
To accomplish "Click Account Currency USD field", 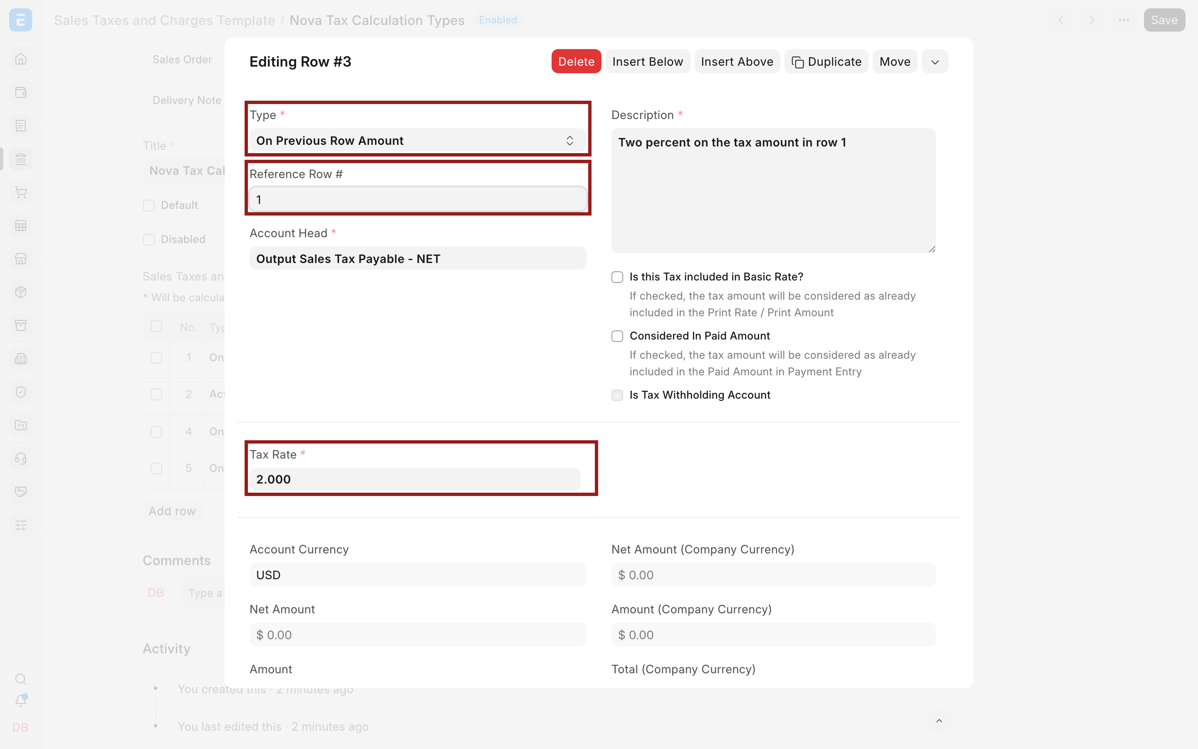I will point(418,575).
